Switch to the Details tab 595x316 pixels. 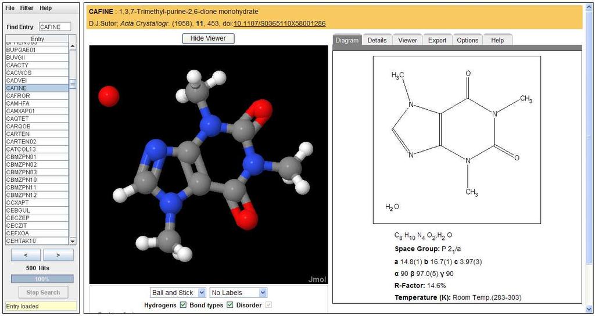tap(377, 40)
